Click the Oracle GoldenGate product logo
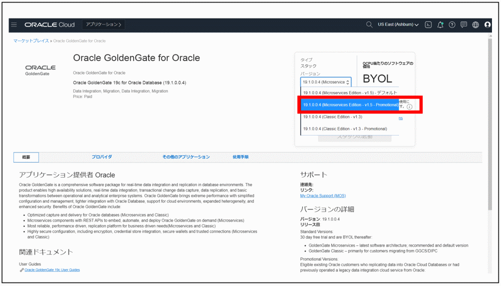The height and width of the screenshot is (286, 501). [40, 70]
